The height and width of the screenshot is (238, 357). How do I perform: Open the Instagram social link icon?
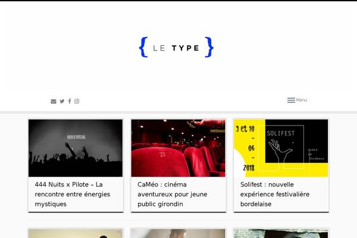[x=77, y=101]
